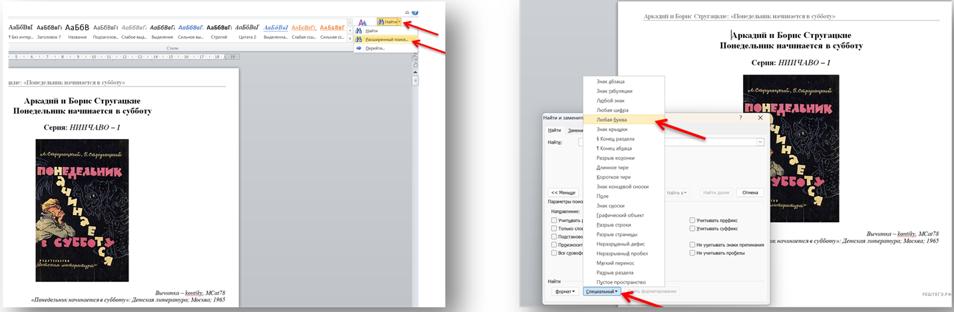Open the Найти button's dropdown arrow

click(x=399, y=22)
